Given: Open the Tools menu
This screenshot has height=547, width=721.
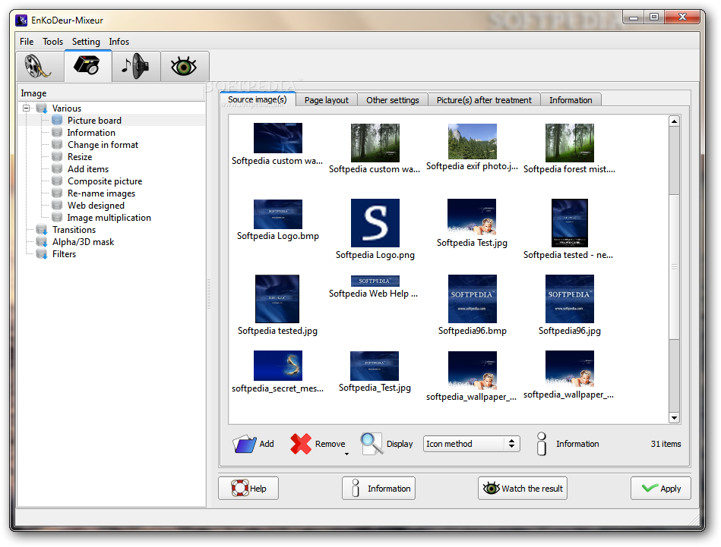Looking at the screenshot, I should 53,41.
